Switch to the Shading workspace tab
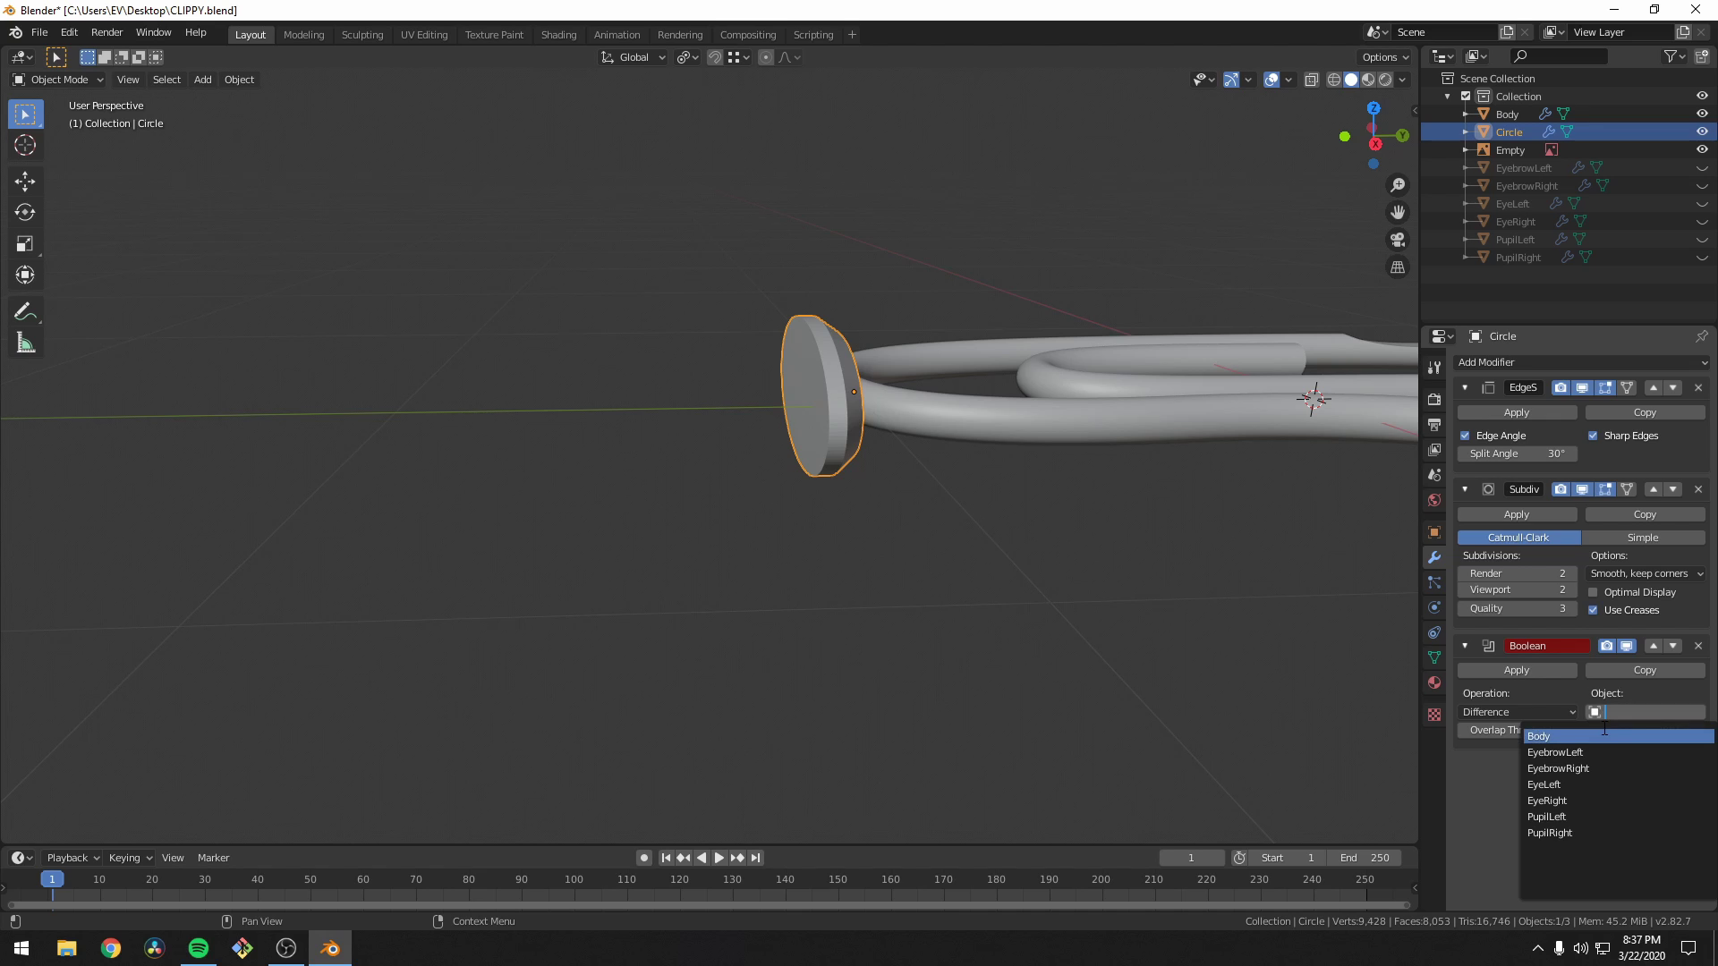 pos(558,34)
